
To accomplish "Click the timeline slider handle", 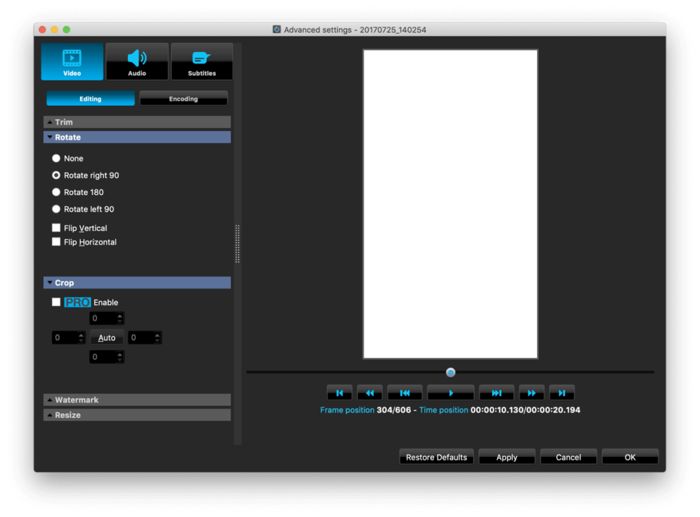I will 450,372.
